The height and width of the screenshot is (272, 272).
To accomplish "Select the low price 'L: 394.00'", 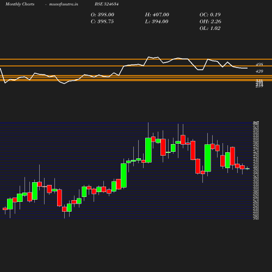I will tap(157, 22).
